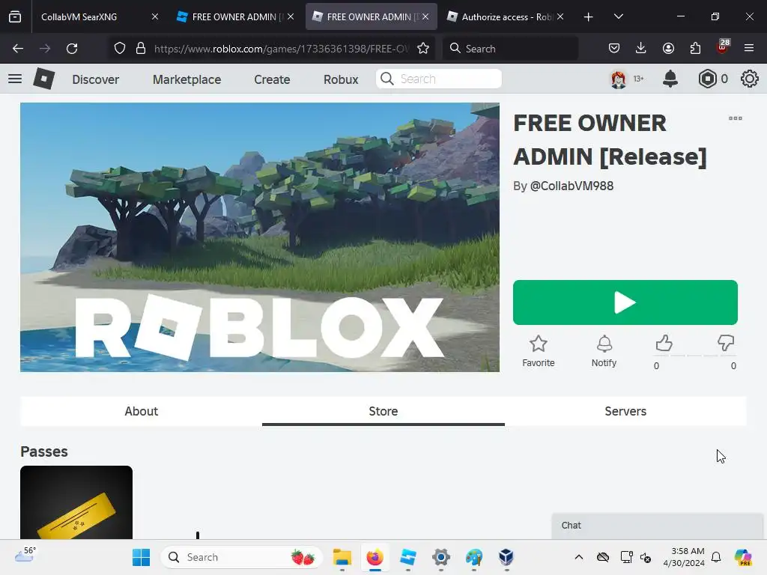Close the Authorize access tab

(x=560, y=16)
